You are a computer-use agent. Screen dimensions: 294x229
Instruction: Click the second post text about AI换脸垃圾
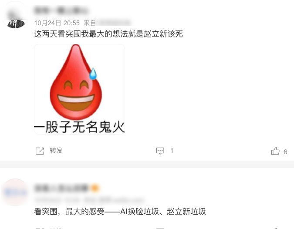[120, 212]
